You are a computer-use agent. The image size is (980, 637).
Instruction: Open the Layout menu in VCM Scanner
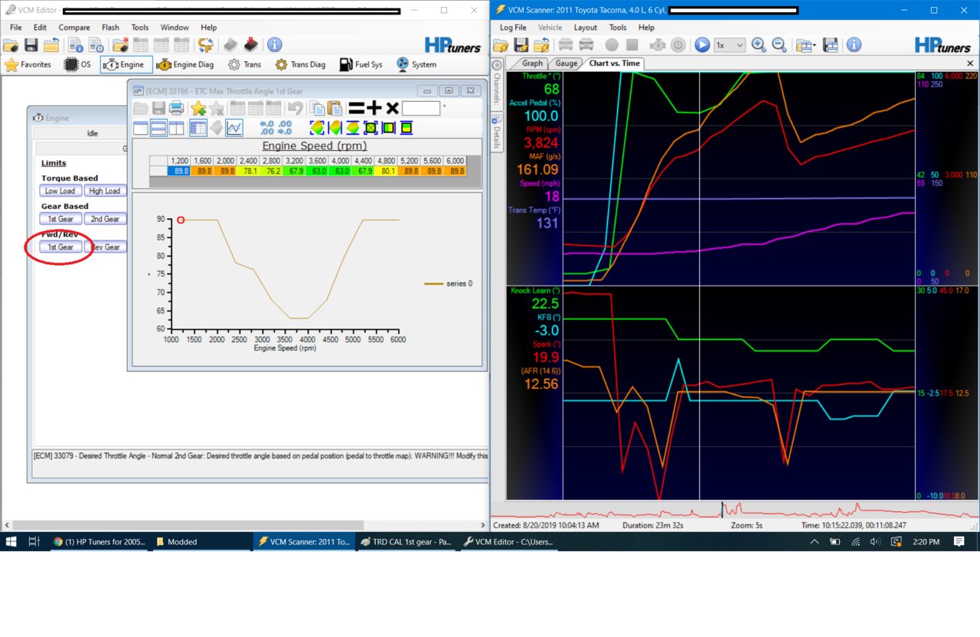click(x=586, y=28)
